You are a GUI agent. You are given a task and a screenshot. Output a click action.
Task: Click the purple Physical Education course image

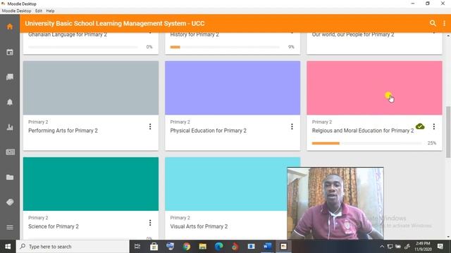coord(233,88)
